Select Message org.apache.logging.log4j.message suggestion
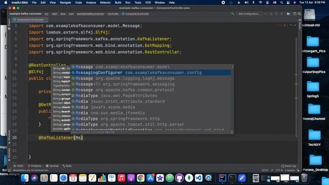 pos(151,79)
